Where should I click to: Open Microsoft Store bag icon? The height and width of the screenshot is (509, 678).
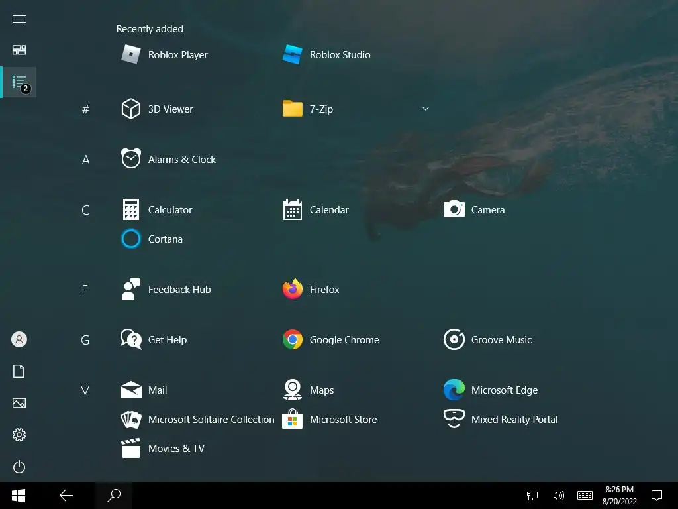tap(292, 419)
